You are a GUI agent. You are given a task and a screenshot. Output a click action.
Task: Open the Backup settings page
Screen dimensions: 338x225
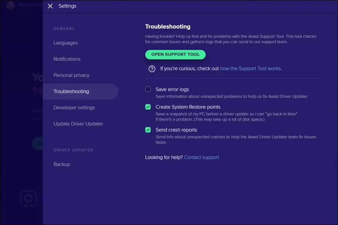62,164
